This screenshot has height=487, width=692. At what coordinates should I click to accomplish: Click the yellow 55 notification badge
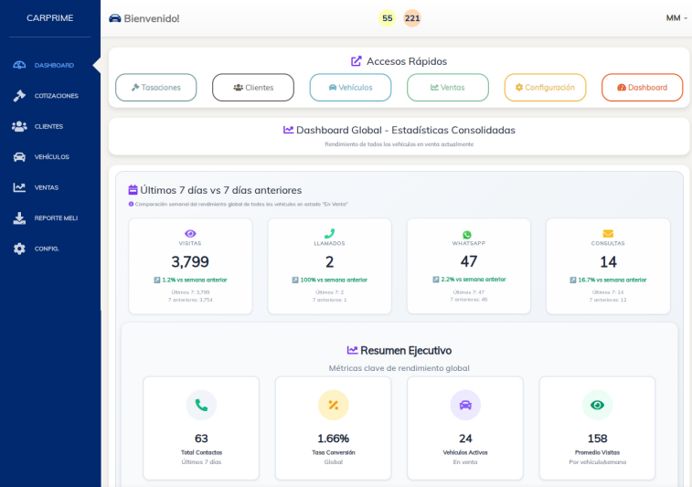388,18
